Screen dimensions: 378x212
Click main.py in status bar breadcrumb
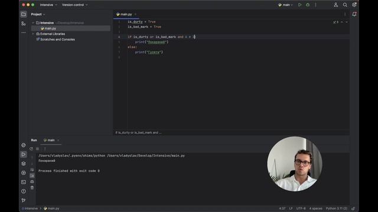(x=51, y=208)
